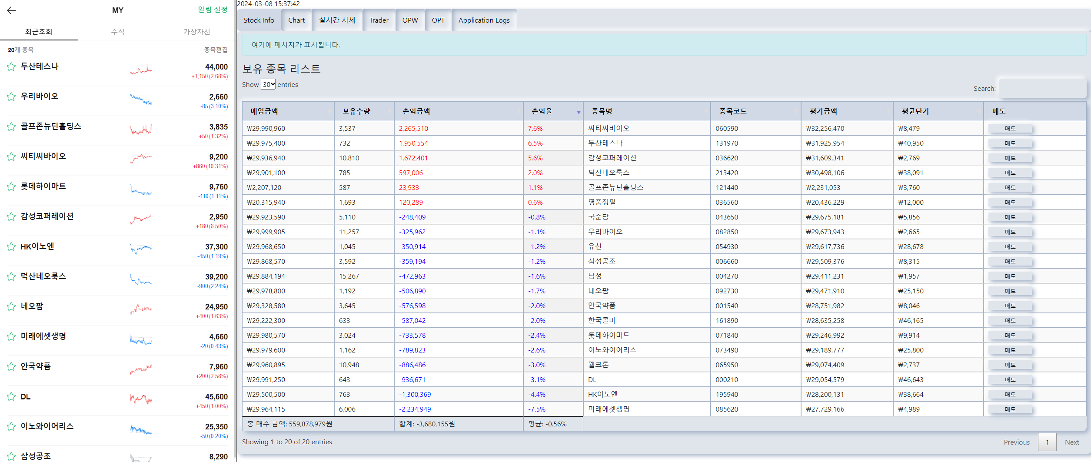Select the -2,234,949 loss amount cell
Screen dimensions: 1091x462
coord(459,409)
